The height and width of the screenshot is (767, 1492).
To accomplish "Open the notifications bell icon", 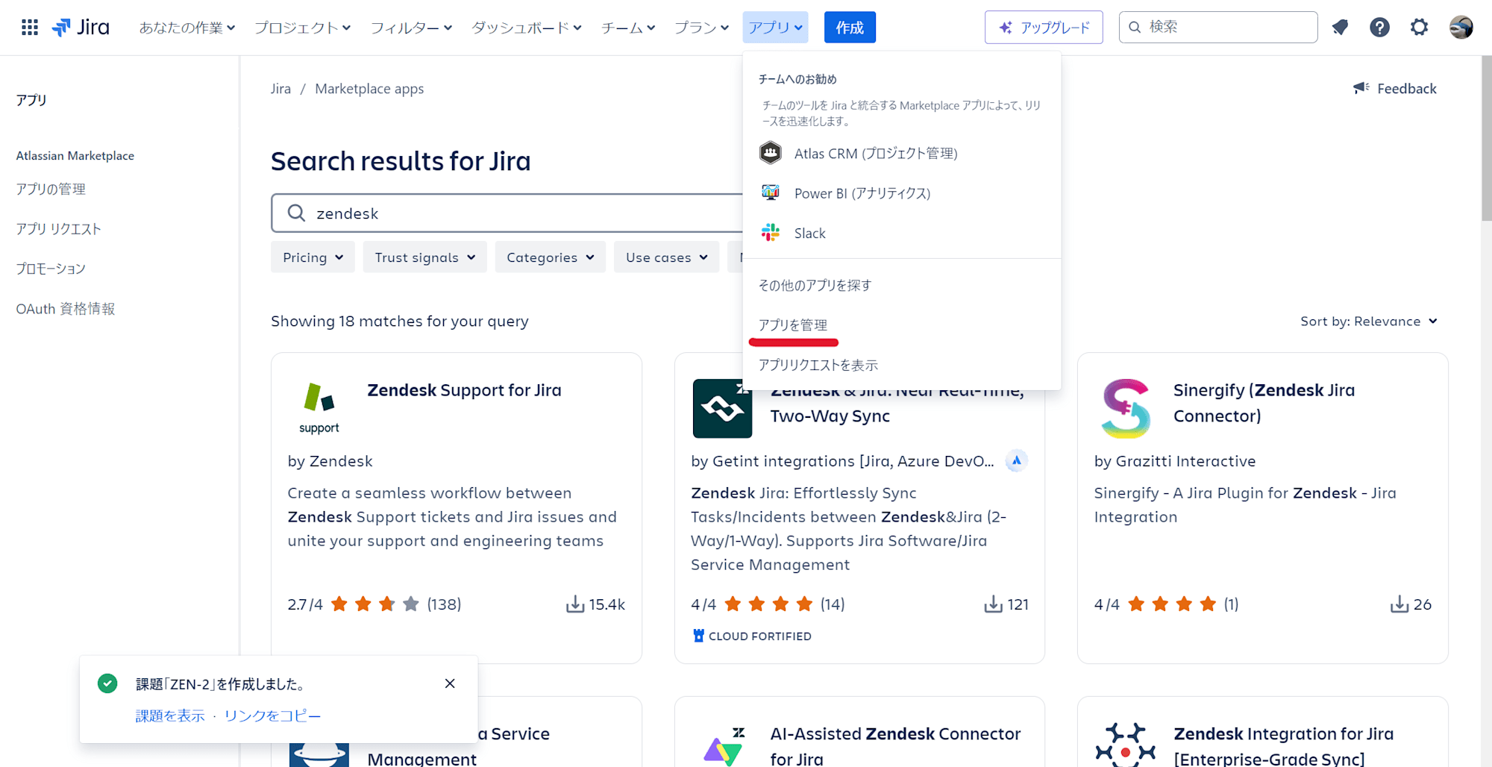I will click(x=1341, y=28).
